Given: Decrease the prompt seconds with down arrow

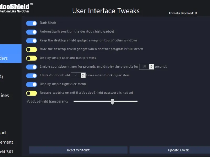Looking at the screenshot, I should pos(151,68).
